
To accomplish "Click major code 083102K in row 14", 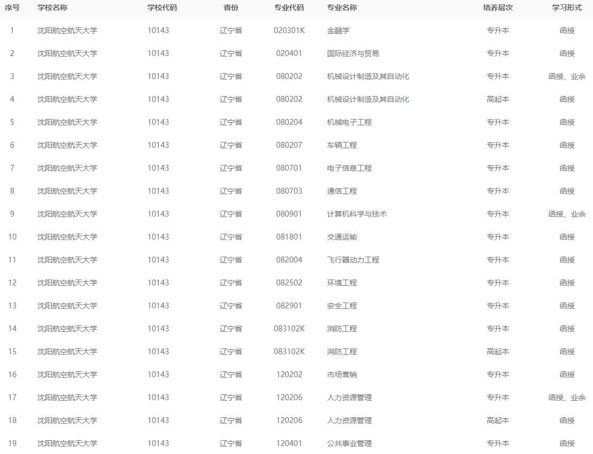I will pos(289,329).
